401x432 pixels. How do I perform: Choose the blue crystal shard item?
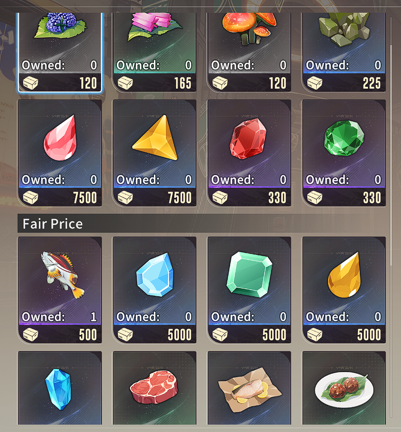pos(60,388)
